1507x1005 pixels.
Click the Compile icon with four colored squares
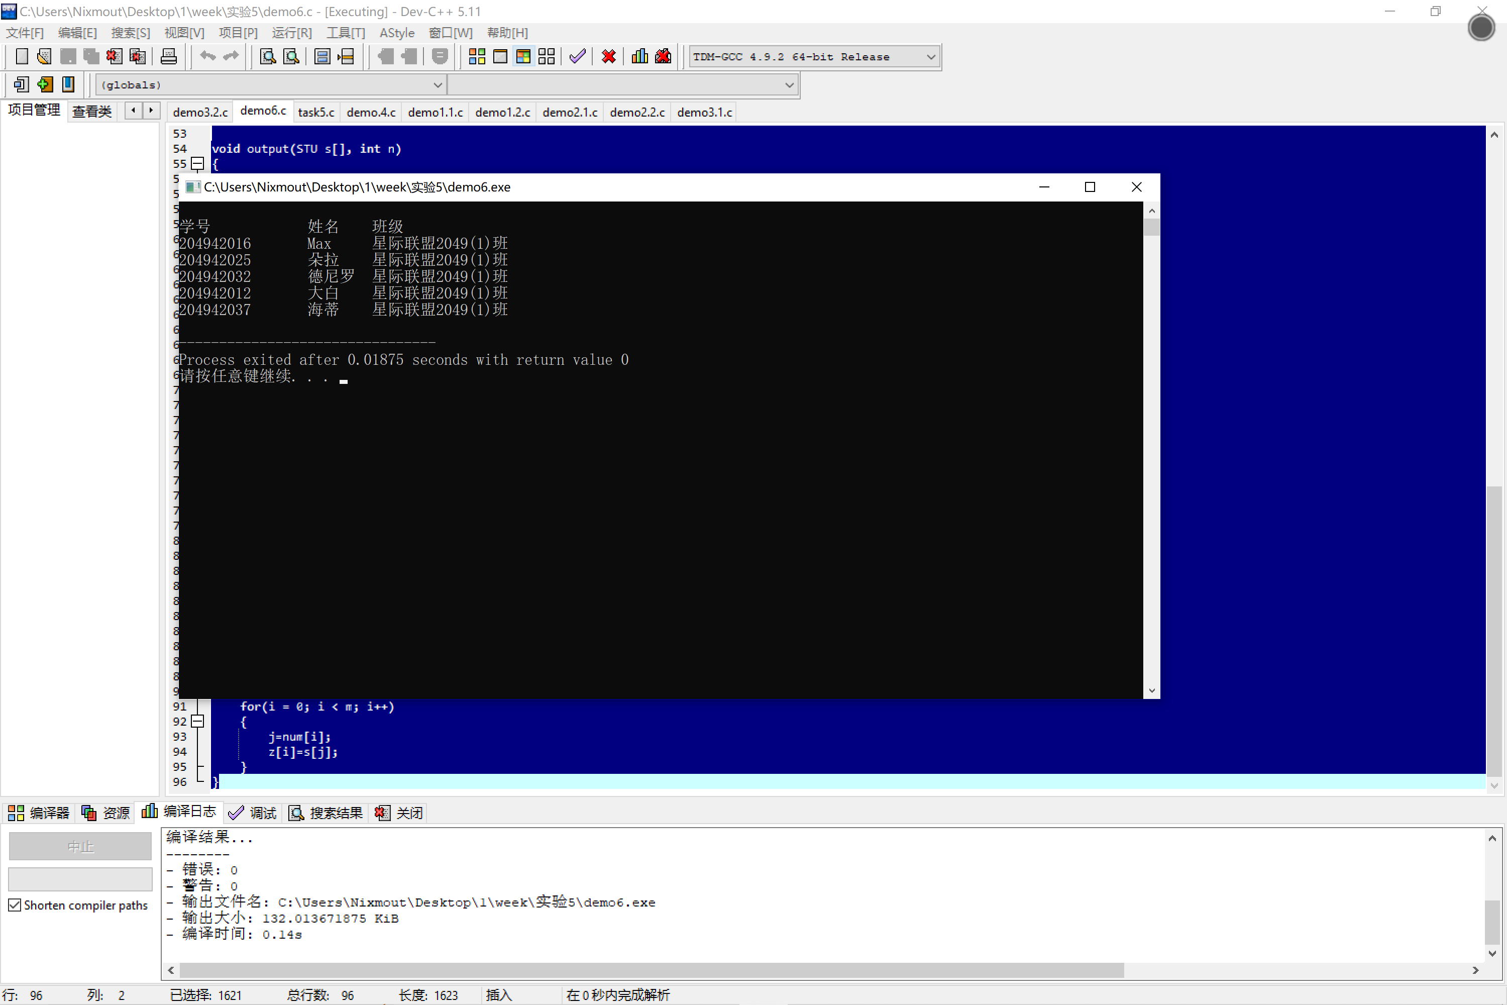[x=477, y=56]
